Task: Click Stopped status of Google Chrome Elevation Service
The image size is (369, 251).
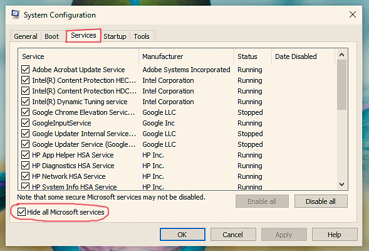Action: click(250, 112)
